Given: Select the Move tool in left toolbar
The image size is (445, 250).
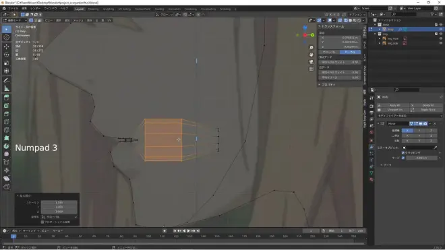Looking at the screenshot, I should [7, 46].
